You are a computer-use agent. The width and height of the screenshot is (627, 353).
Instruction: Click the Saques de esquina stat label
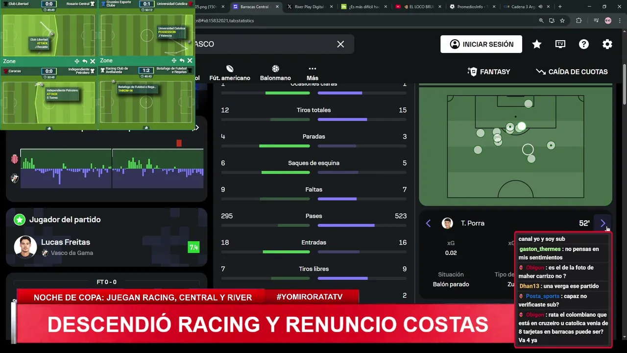313,163
